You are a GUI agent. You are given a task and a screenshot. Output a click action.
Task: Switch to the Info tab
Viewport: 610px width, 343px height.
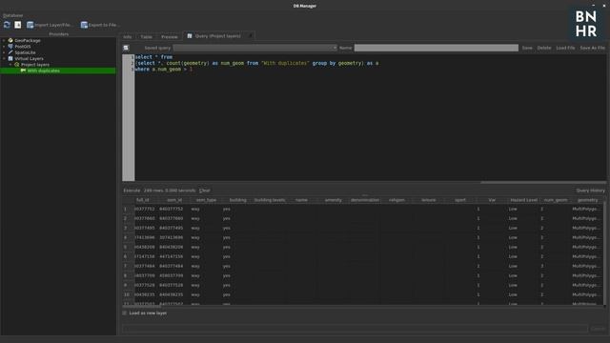[x=128, y=36]
